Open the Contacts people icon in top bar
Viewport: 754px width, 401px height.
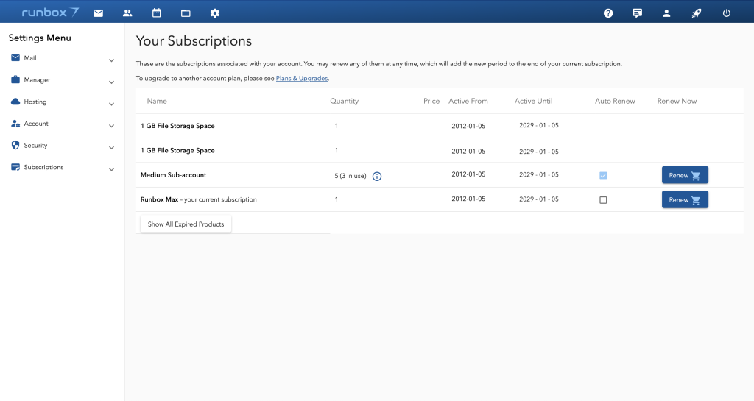click(127, 13)
